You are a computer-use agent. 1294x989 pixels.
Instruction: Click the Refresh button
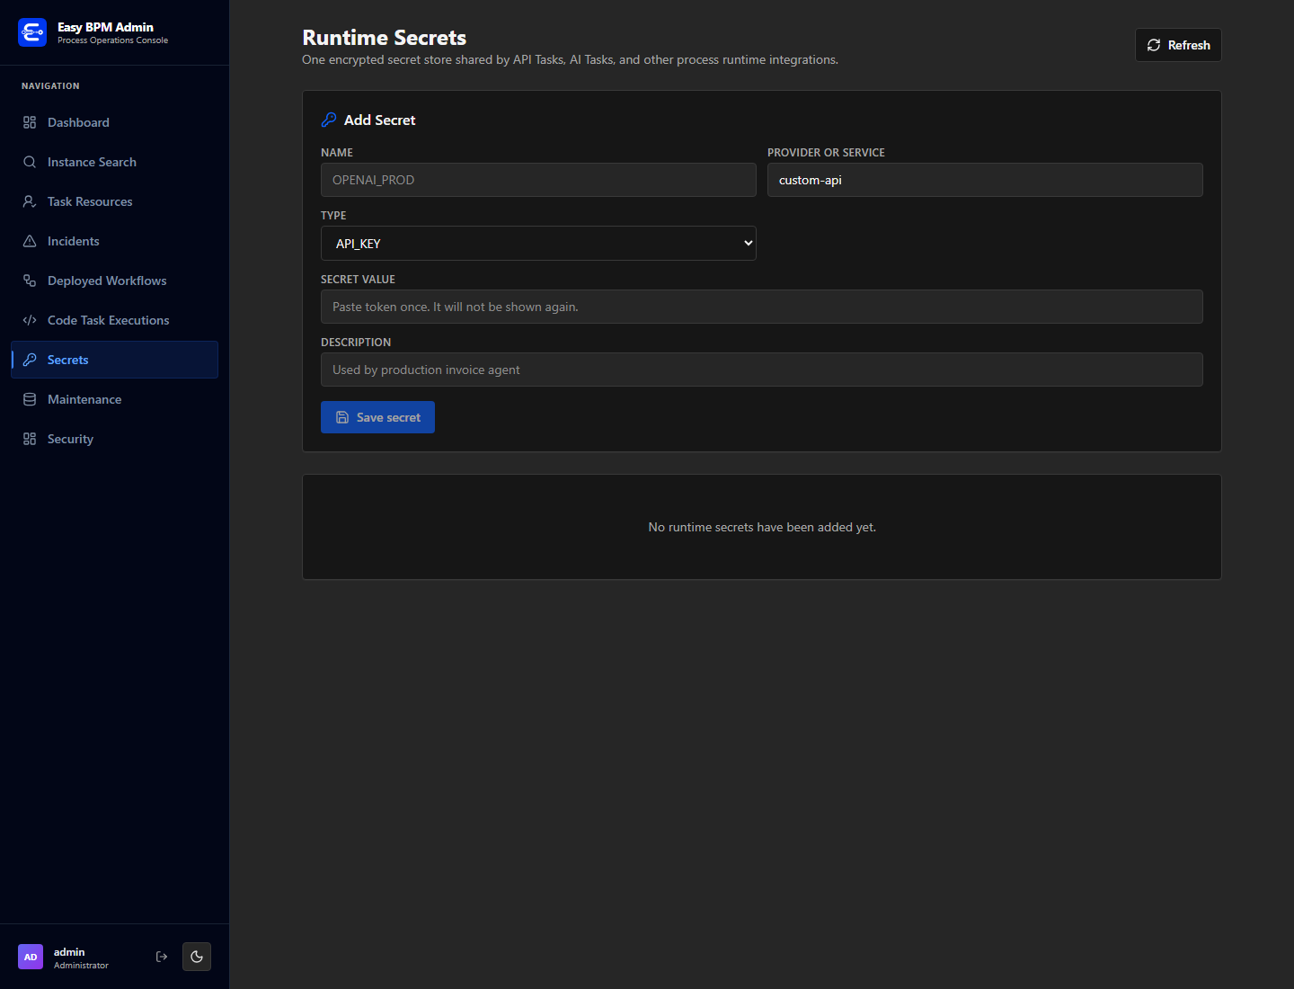point(1178,45)
